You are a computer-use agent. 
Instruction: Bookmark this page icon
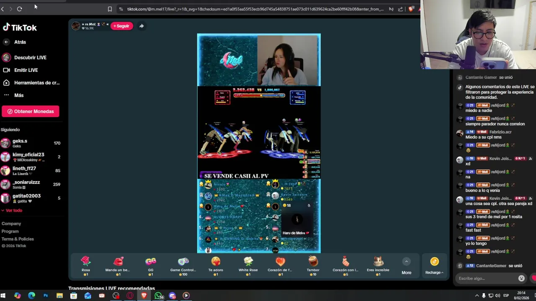pos(110,9)
